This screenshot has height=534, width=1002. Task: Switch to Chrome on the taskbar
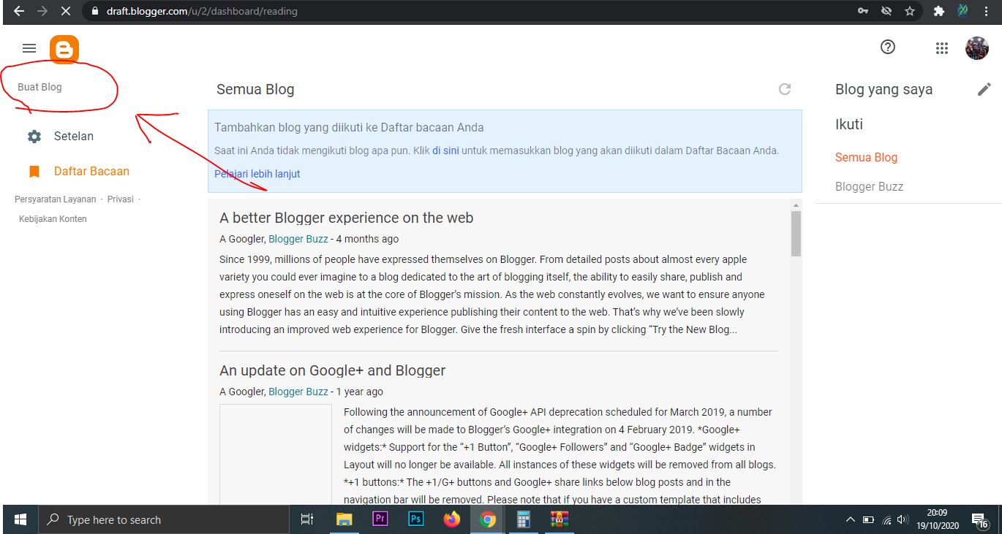488,519
